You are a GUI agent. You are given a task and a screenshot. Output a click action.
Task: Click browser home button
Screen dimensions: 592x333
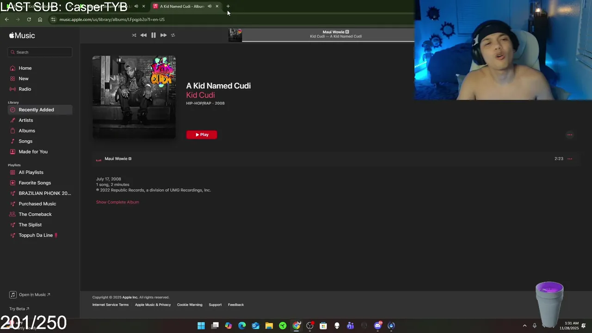click(40, 19)
